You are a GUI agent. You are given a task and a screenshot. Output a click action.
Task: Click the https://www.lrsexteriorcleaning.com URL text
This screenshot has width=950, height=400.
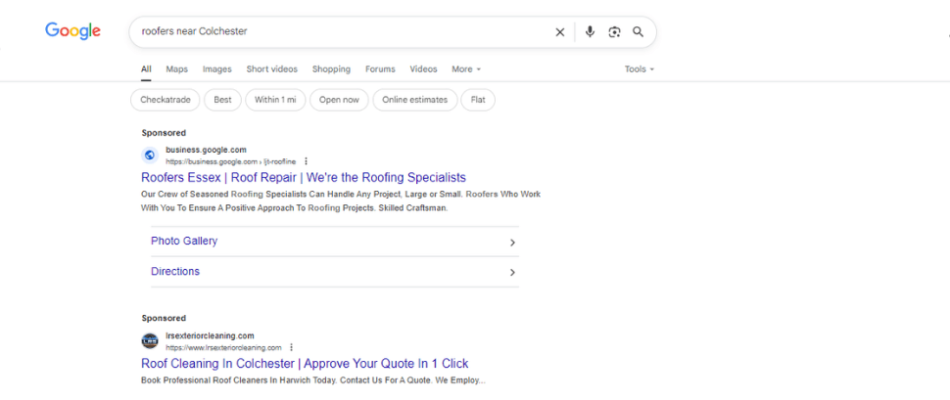[223, 348]
